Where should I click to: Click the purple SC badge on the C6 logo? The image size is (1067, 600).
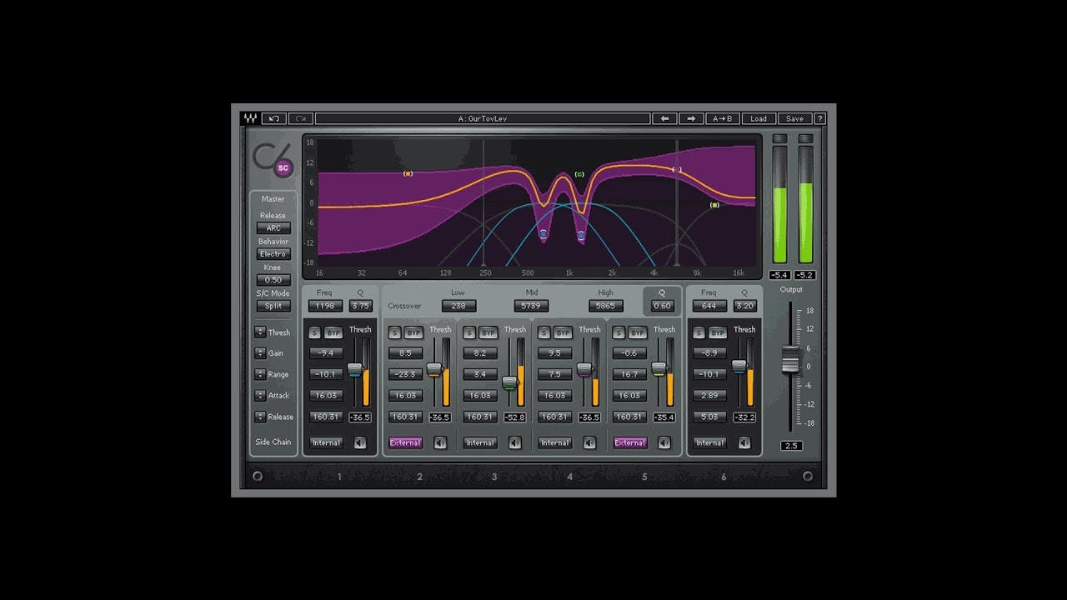tap(283, 167)
